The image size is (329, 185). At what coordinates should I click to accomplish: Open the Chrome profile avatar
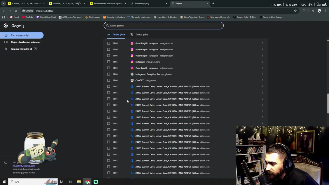(x=319, y=11)
